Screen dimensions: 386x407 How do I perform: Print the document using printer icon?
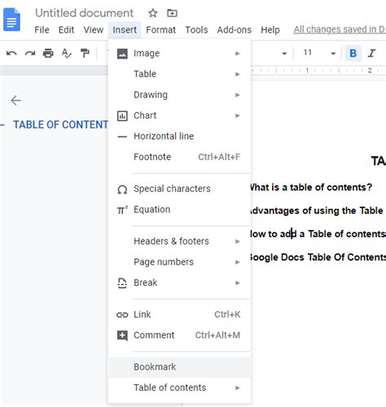pos(48,54)
